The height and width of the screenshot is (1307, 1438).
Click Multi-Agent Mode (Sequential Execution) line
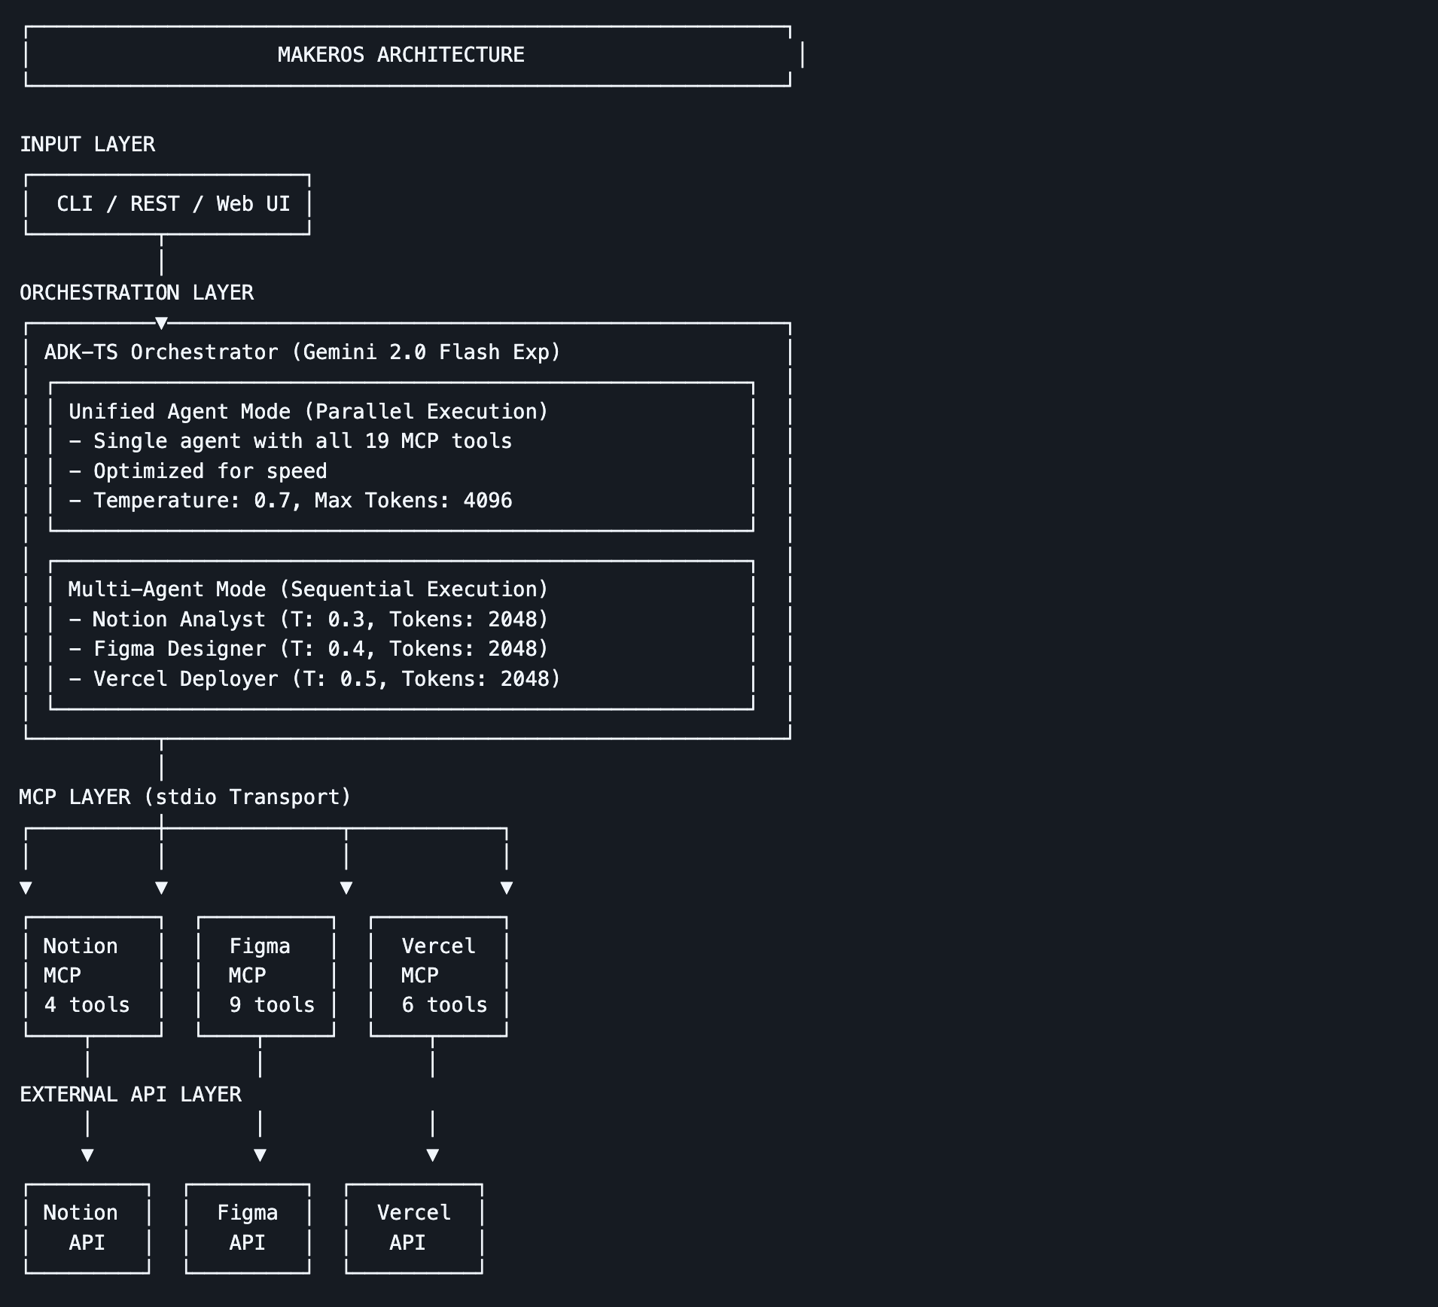[x=308, y=590]
